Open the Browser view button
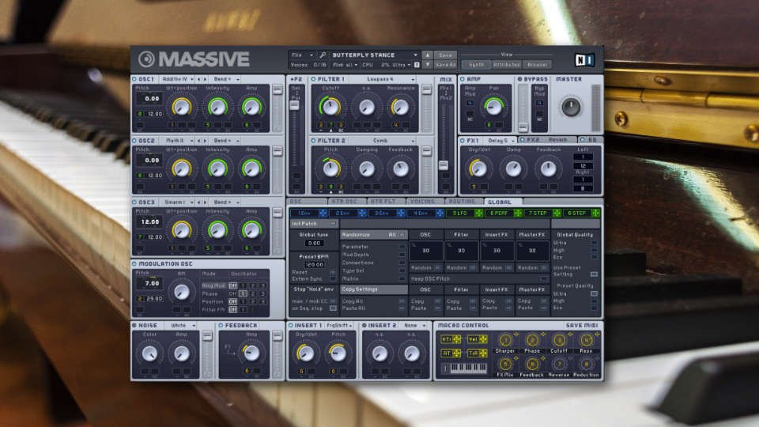Viewport: 759px width, 427px height. coord(538,64)
